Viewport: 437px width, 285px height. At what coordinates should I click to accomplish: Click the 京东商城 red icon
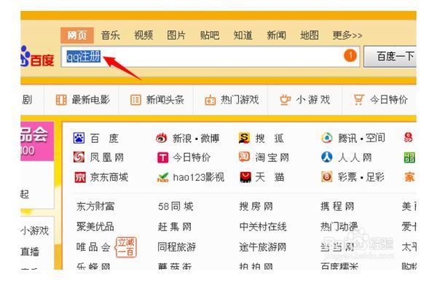(x=80, y=177)
